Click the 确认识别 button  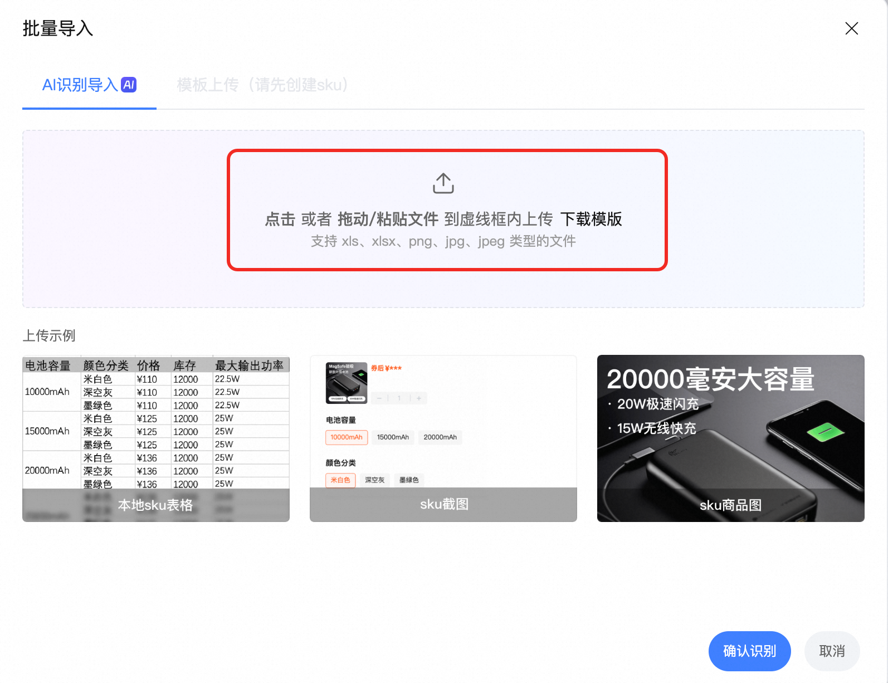(x=750, y=651)
